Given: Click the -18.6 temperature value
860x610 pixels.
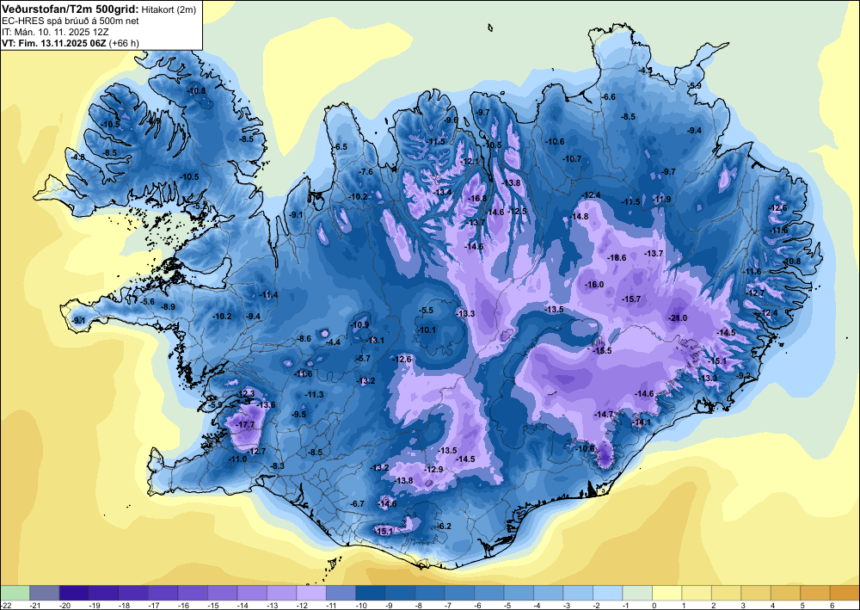Looking at the screenshot, I should coord(617,257).
